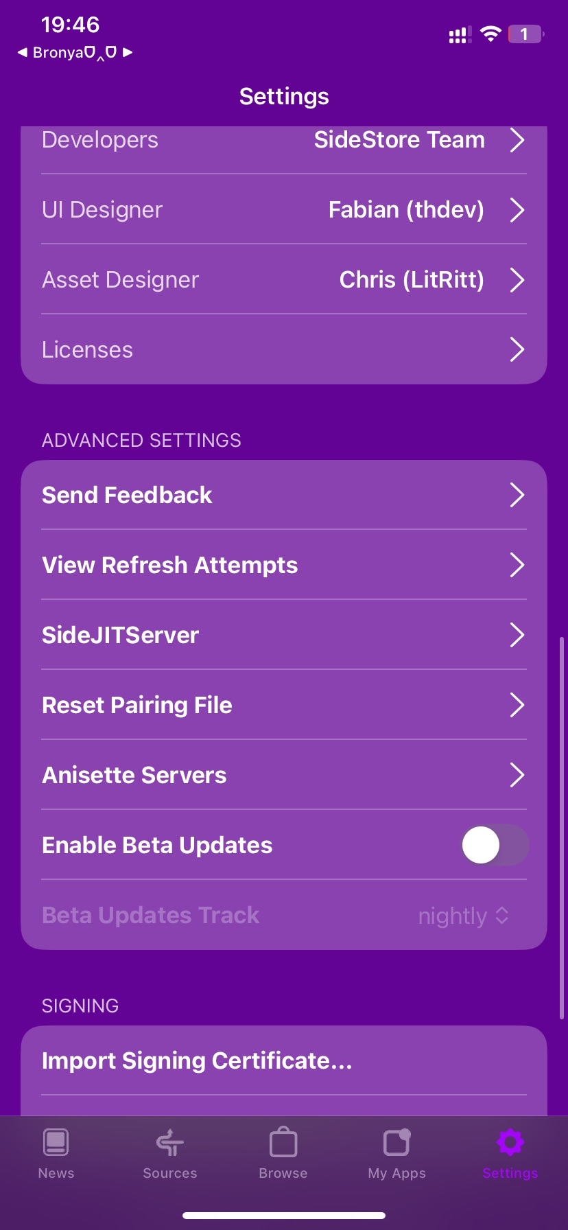Tap the battery indicator icon
Image resolution: width=568 pixels, height=1230 pixels.
click(x=525, y=34)
